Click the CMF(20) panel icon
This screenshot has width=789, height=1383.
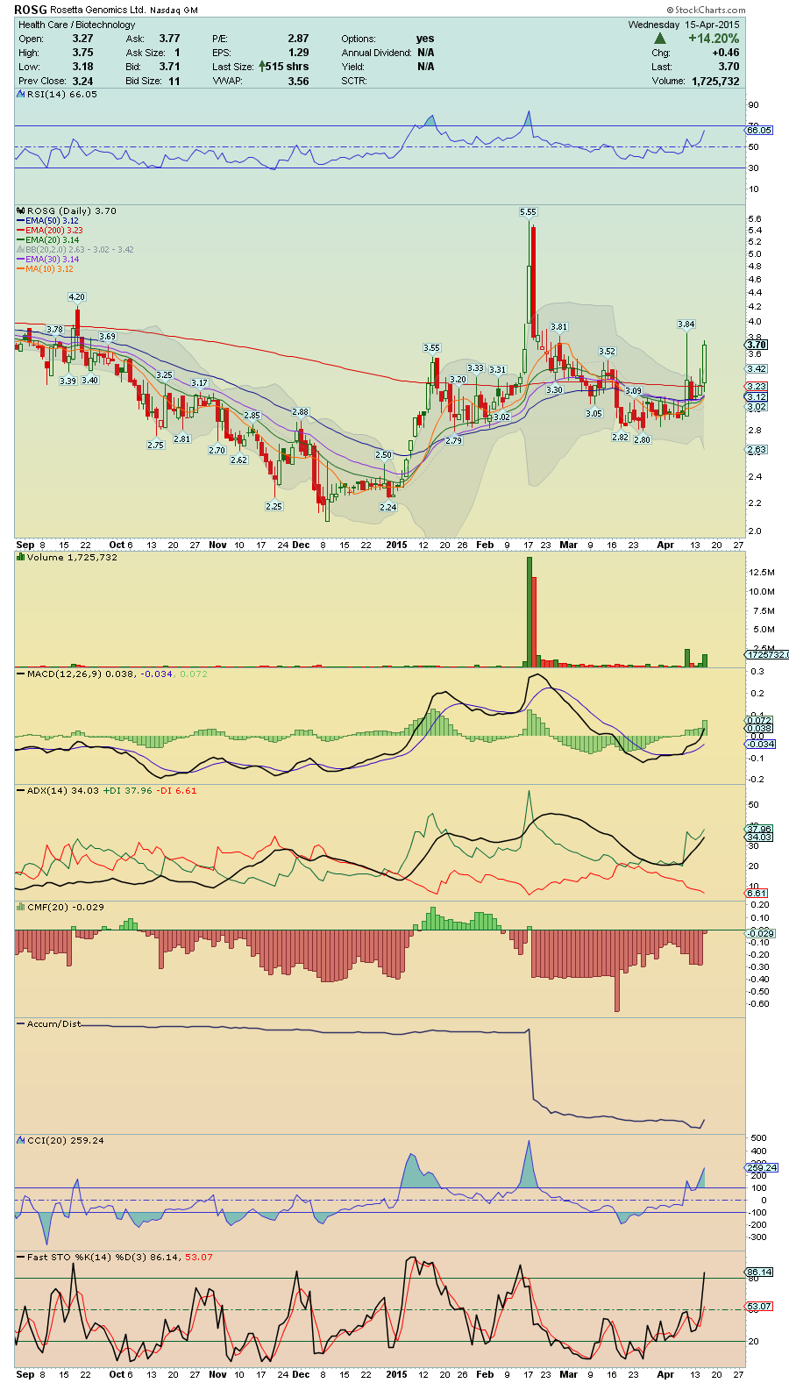tap(21, 908)
